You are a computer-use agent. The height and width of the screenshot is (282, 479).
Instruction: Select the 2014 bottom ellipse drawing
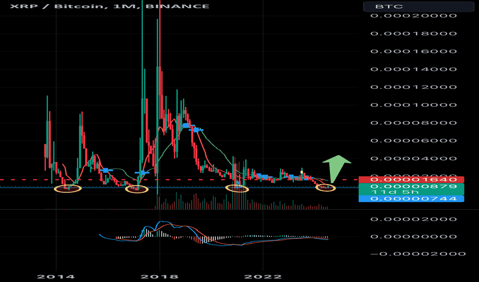tap(68, 189)
